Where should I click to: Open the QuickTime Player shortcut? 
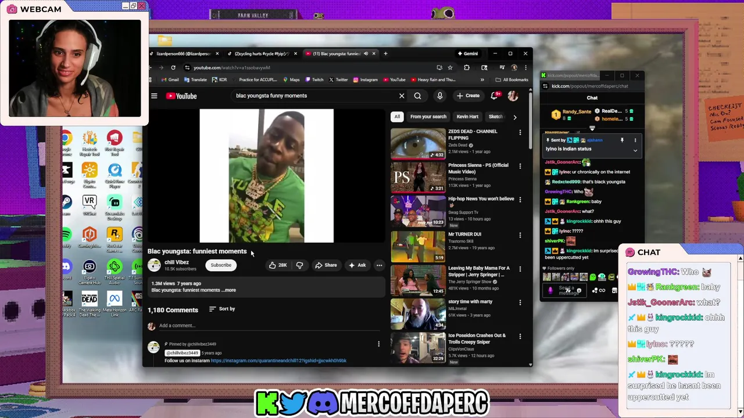point(115,175)
